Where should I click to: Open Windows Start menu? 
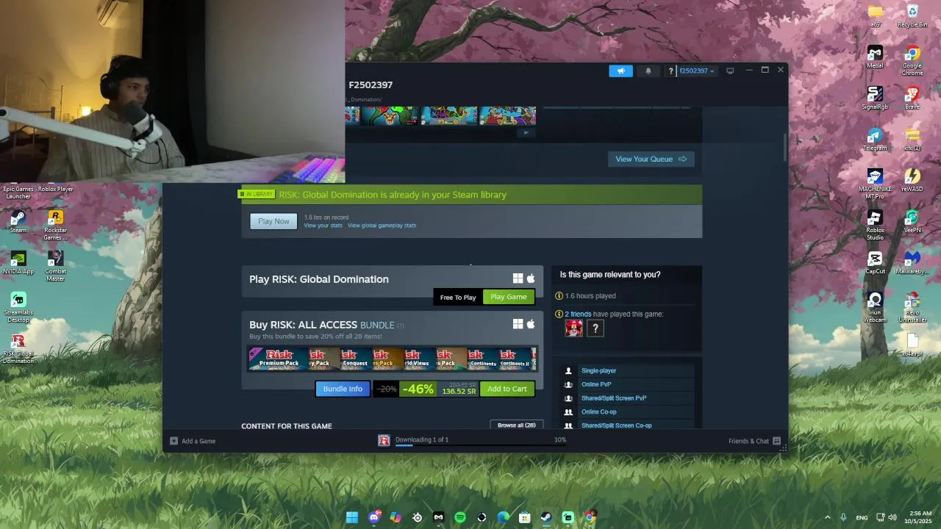pyautogui.click(x=352, y=517)
